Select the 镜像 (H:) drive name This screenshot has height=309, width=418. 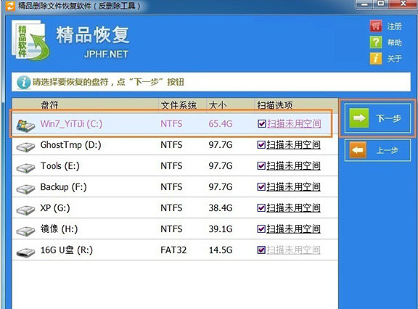tap(59, 229)
